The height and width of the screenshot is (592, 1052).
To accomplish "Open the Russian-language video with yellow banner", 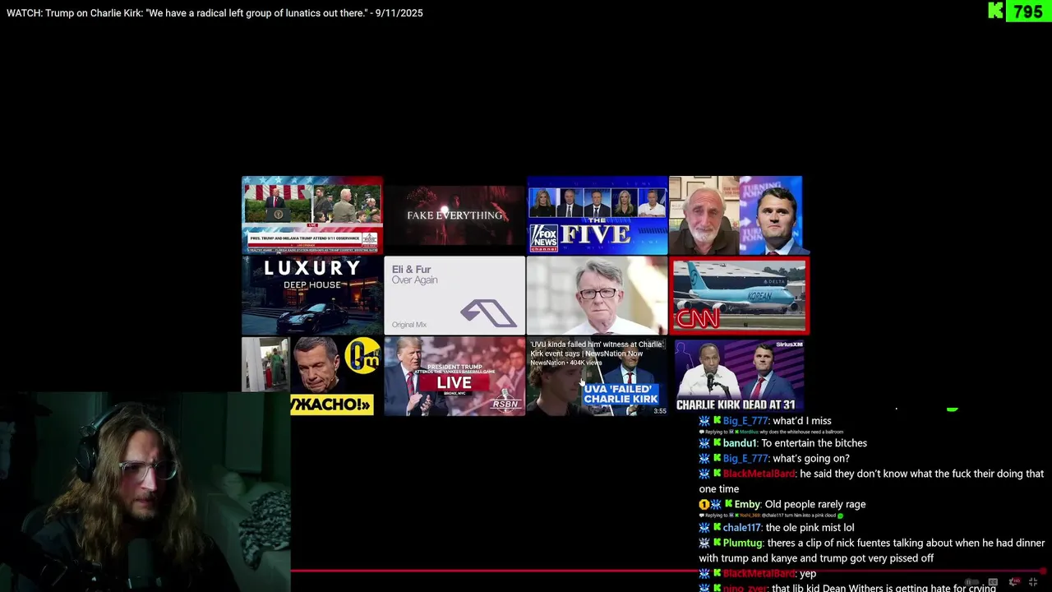I will (x=311, y=376).
